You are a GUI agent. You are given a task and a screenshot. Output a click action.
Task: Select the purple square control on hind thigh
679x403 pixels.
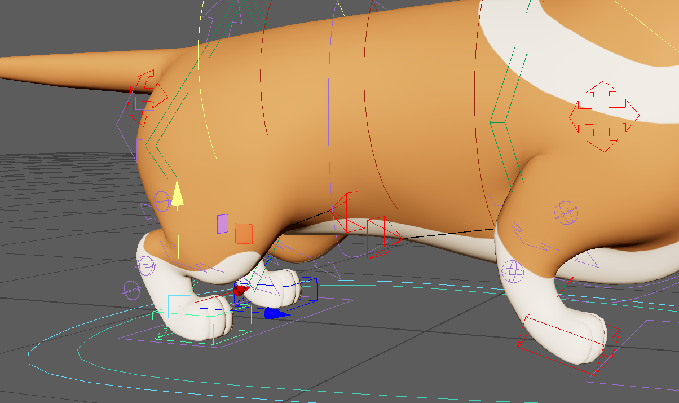223,224
